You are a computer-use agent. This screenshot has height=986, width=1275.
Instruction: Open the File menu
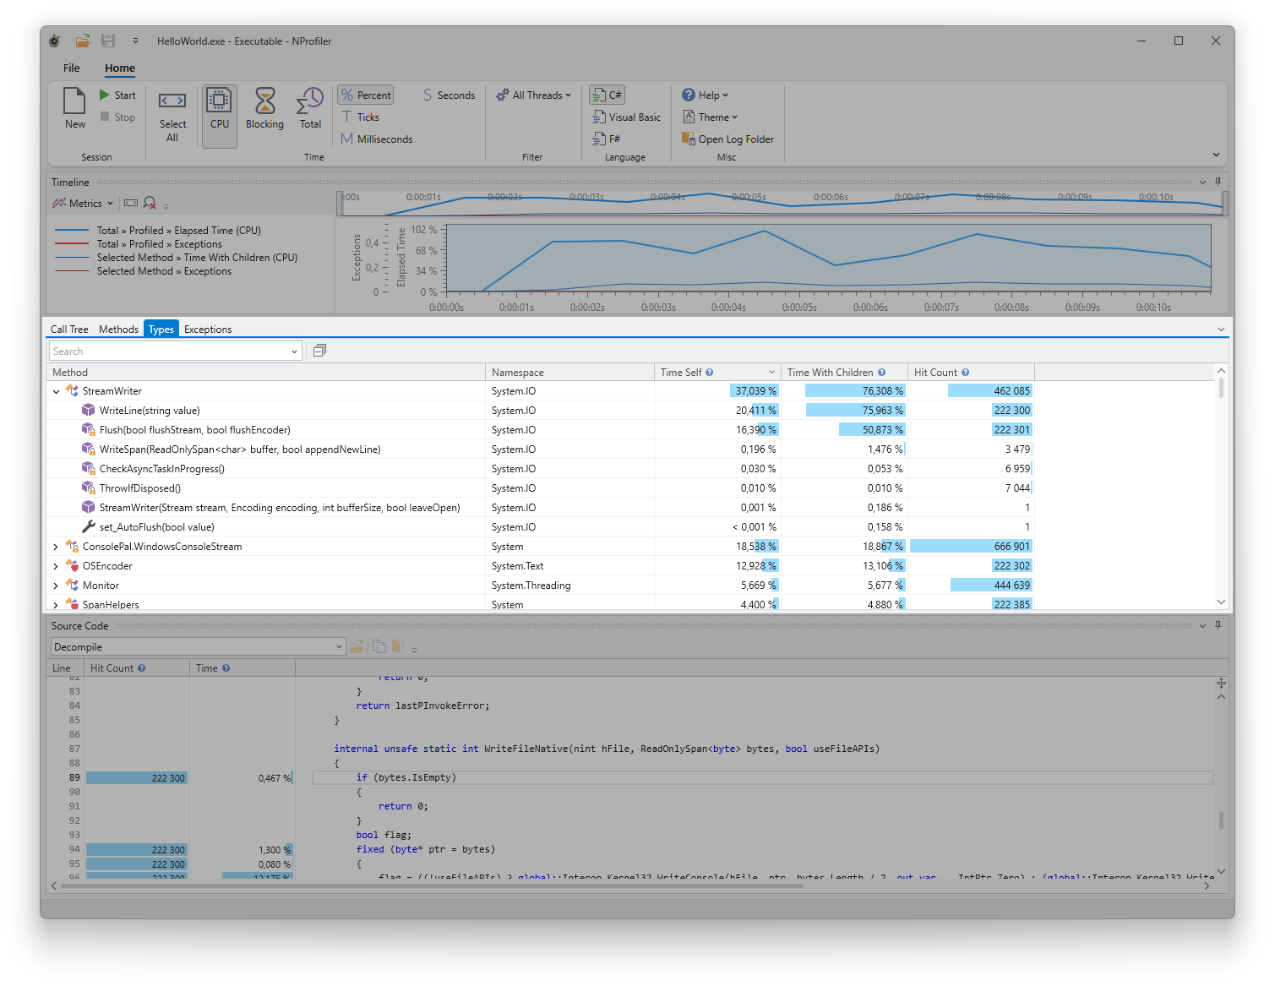click(72, 68)
